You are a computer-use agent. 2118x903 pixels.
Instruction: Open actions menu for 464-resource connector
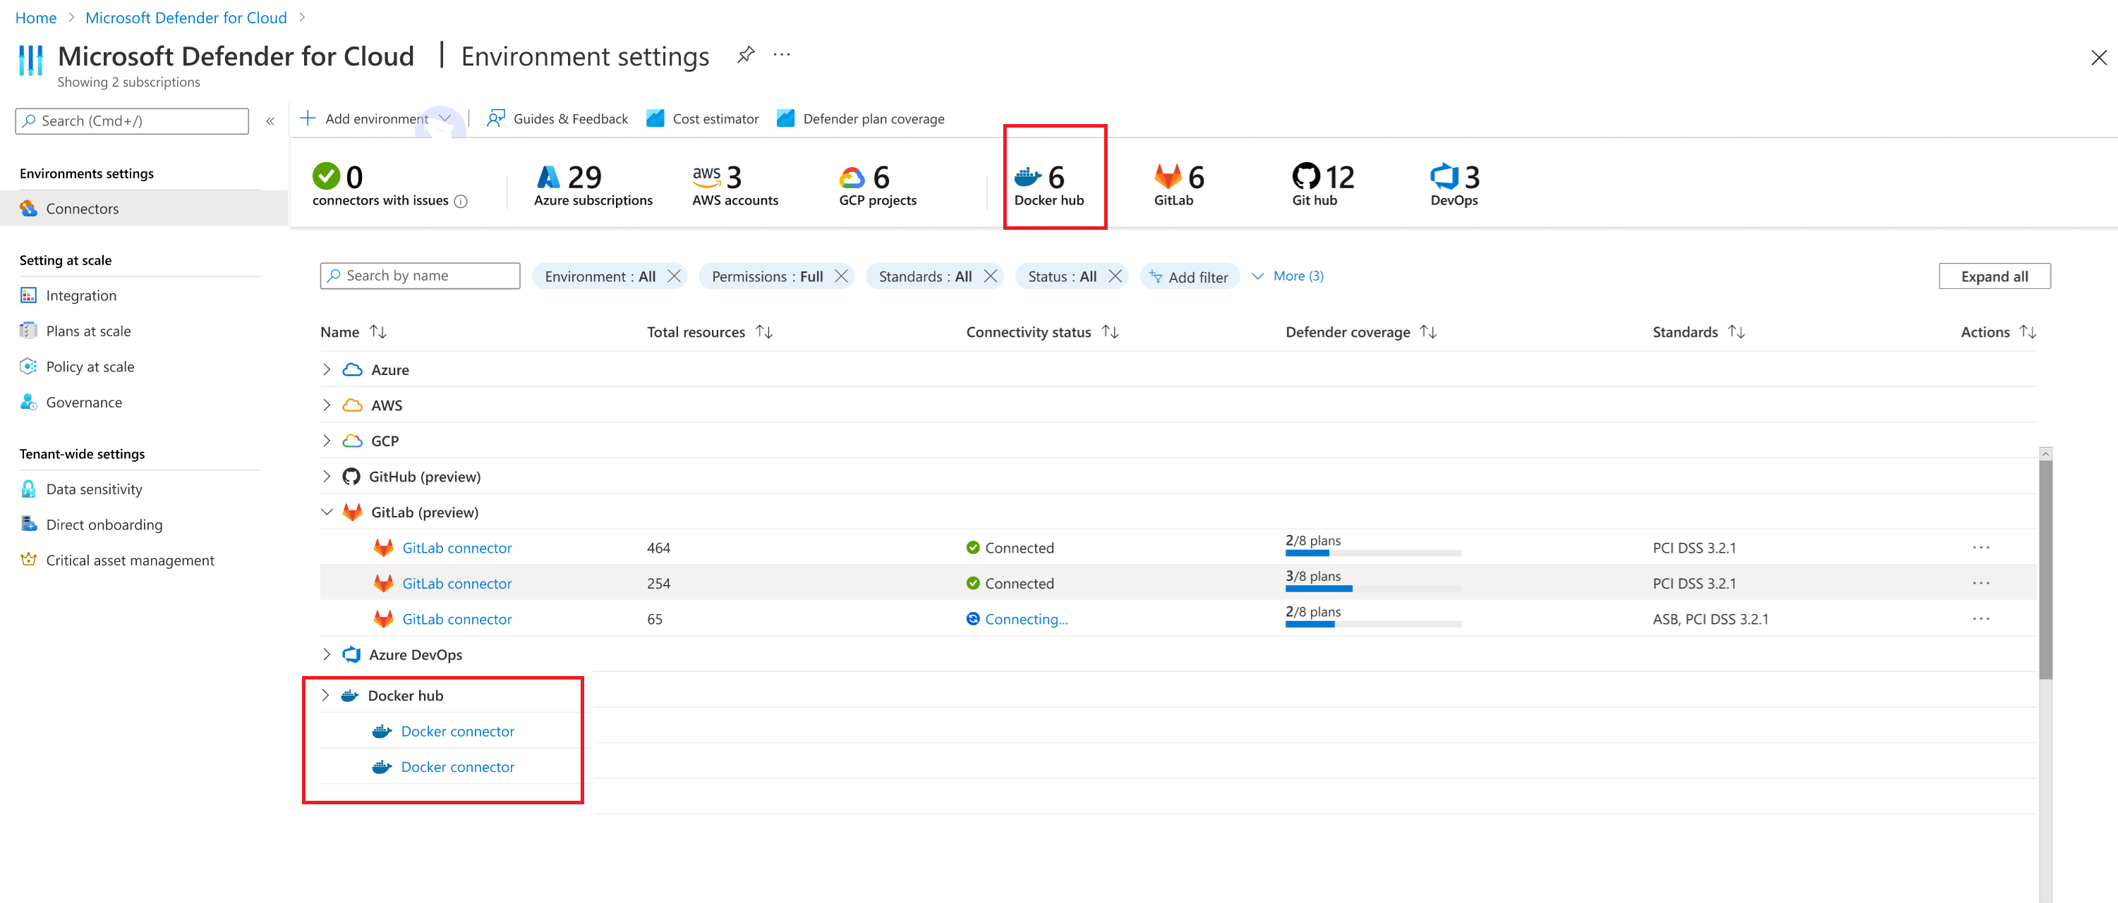click(x=1980, y=548)
